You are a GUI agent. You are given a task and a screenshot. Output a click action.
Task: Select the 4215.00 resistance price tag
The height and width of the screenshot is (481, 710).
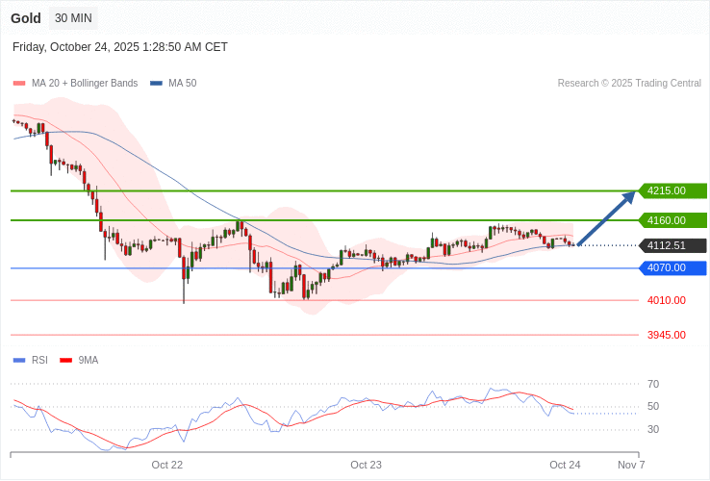click(672, 190)
